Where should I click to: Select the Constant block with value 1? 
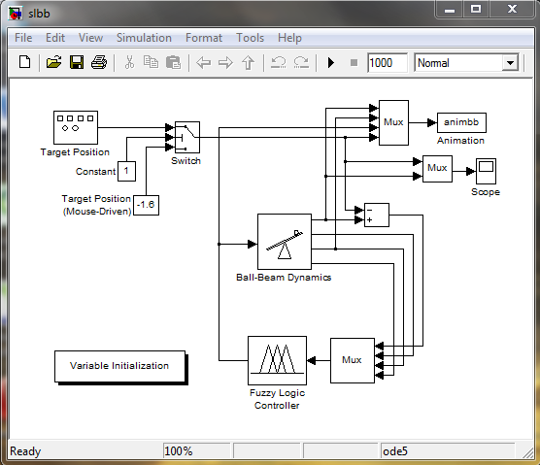click(x=126, y=171)
